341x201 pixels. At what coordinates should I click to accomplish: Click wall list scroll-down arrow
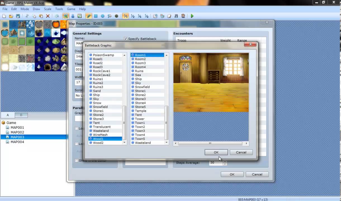point(167,142)
